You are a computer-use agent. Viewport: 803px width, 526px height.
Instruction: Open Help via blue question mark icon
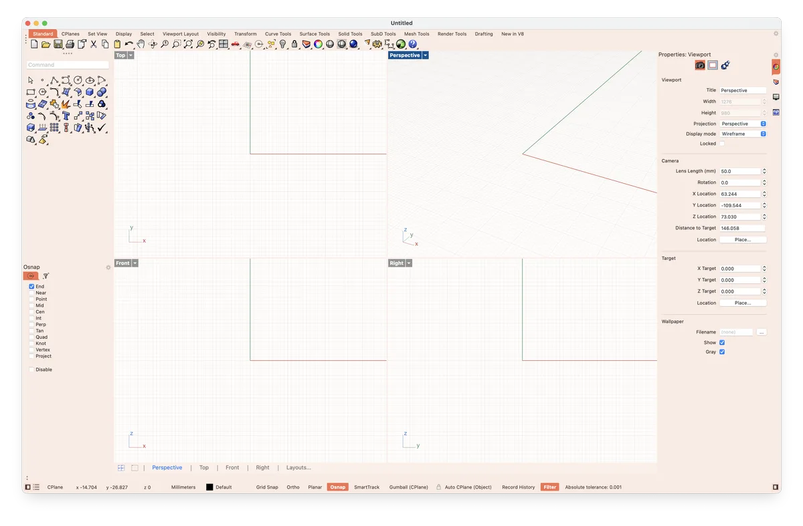413,44
